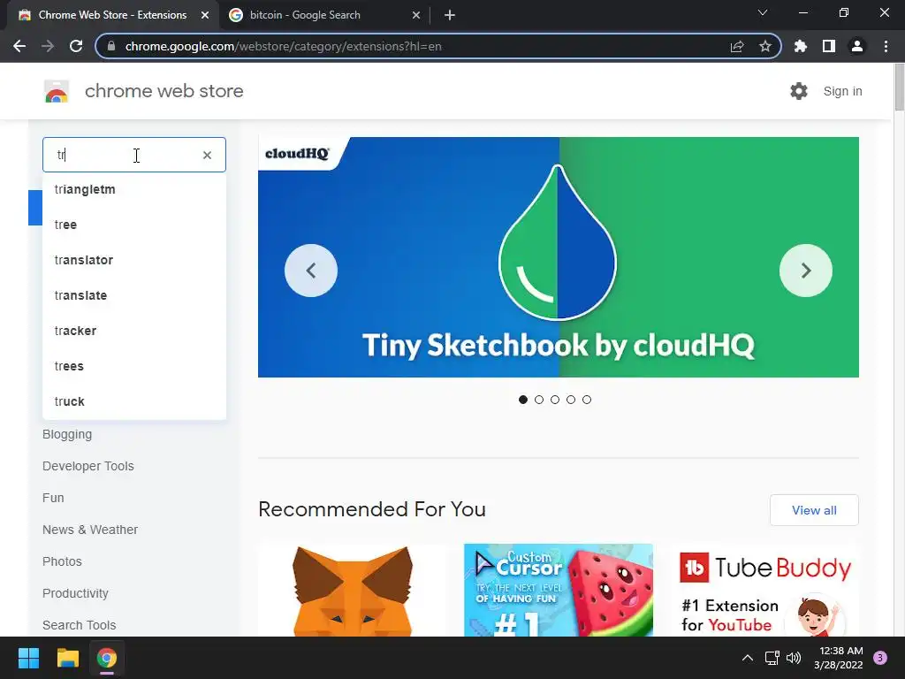Image resolution: width=905 pixels, height=679 pixels.
Task: Close the bitcoin Google Search tab
Action: 416,15
